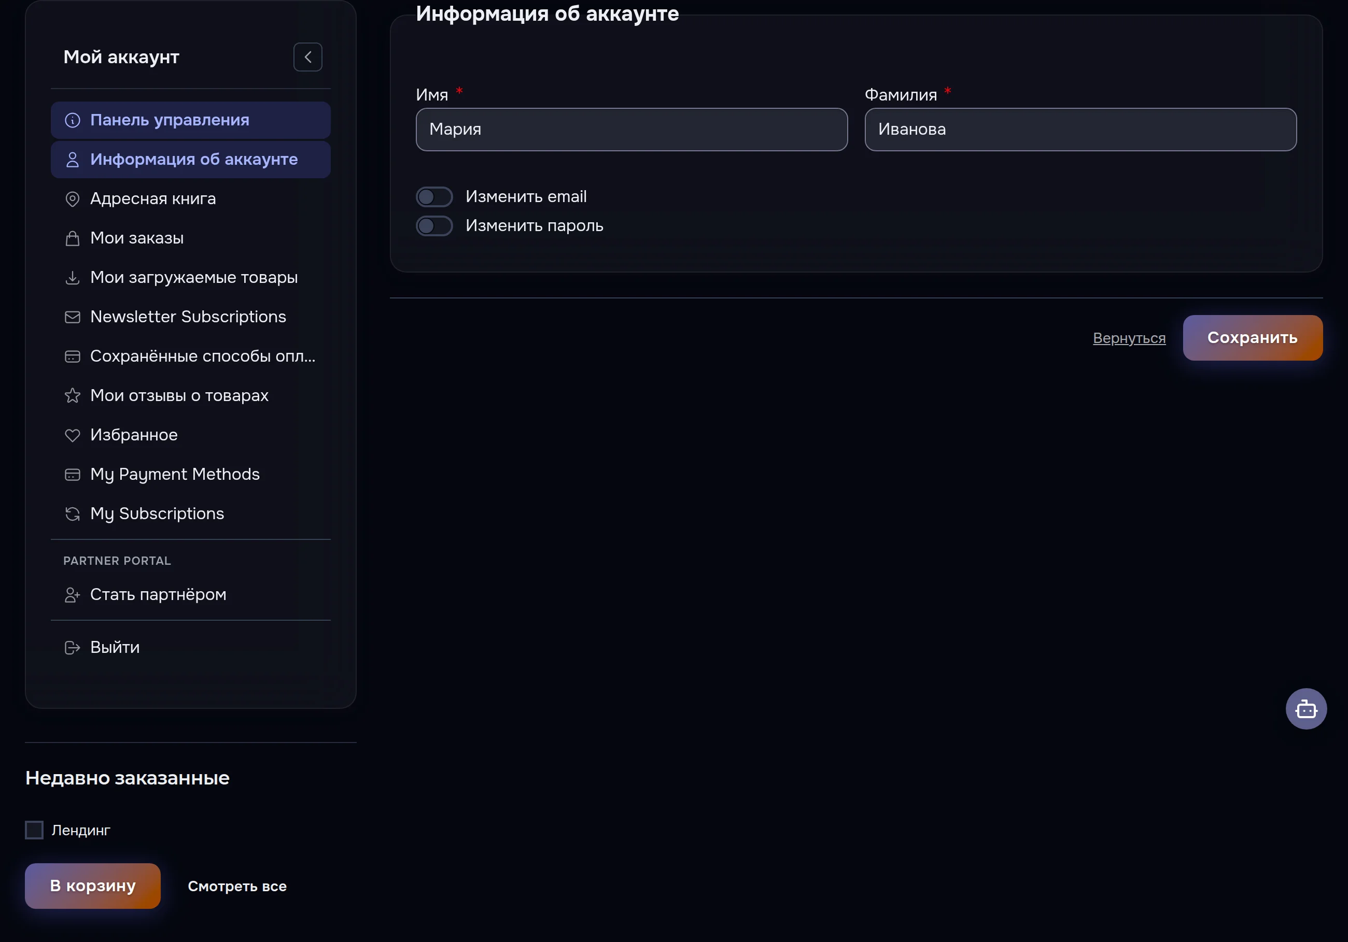Image resolution: width=1348 pixels, height=942 pixels.
Task: Click the Вернуться link
Action: coord(1128,338)
